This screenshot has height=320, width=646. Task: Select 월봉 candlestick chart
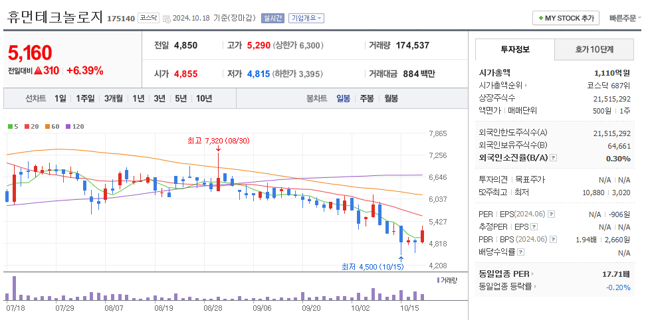pos(391,99)
